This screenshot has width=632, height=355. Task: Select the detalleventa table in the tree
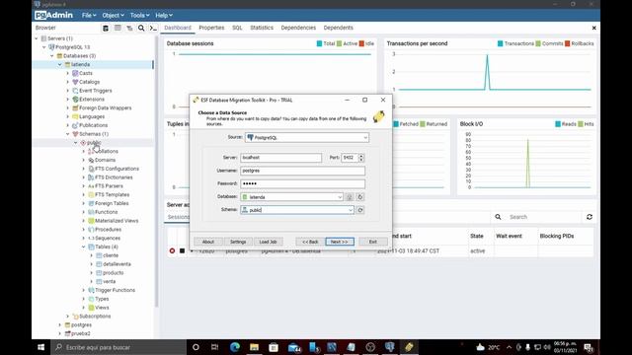(x=117, y=264)
